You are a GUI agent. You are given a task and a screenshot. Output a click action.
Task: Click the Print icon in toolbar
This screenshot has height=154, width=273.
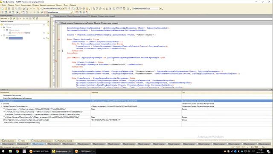click(x=24, y=9)
